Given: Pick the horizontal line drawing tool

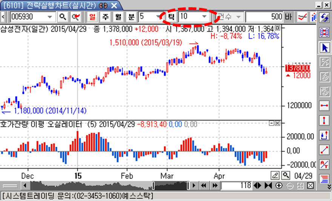Looking at the screenshot, I should coord(324,106).
